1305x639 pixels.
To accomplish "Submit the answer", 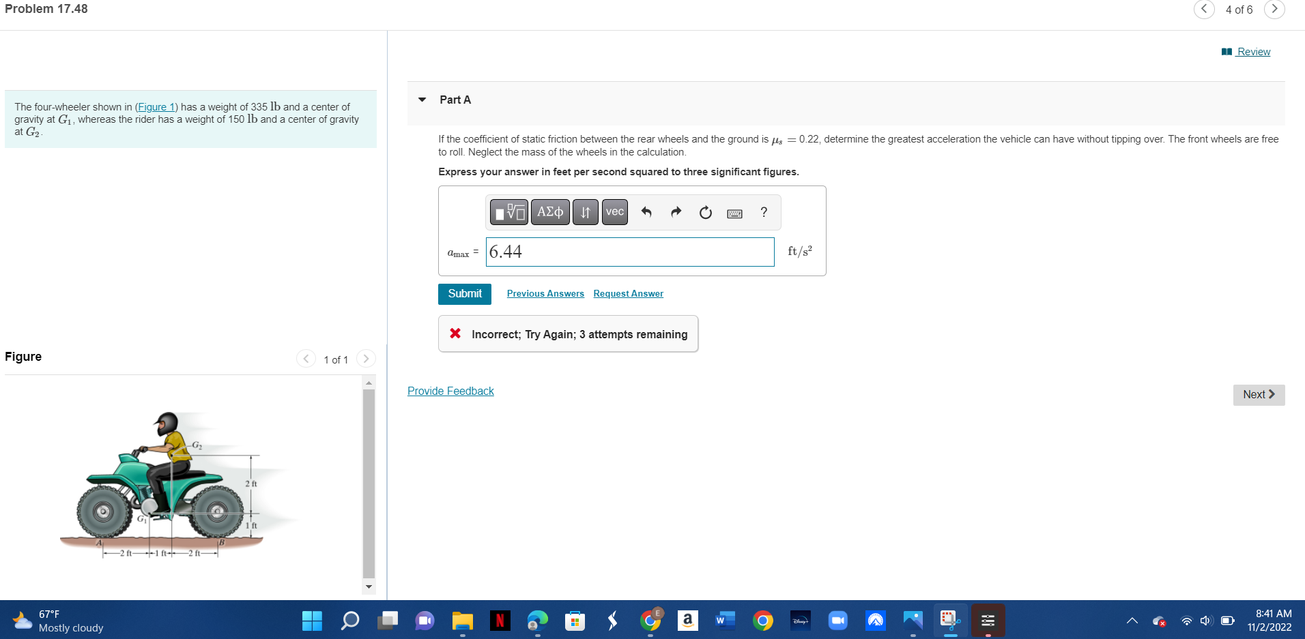I will point(464,293).
